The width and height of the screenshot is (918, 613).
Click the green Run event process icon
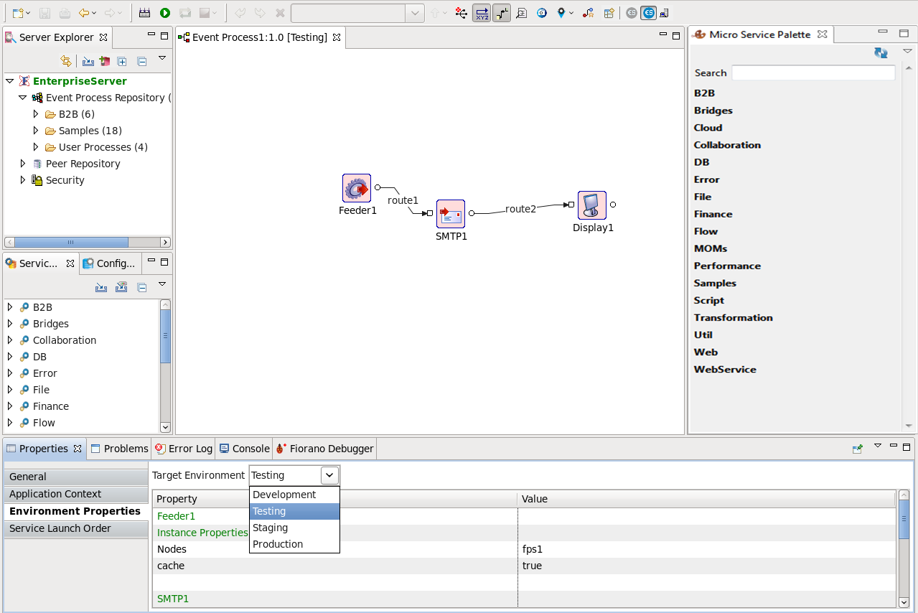(165, 13)
